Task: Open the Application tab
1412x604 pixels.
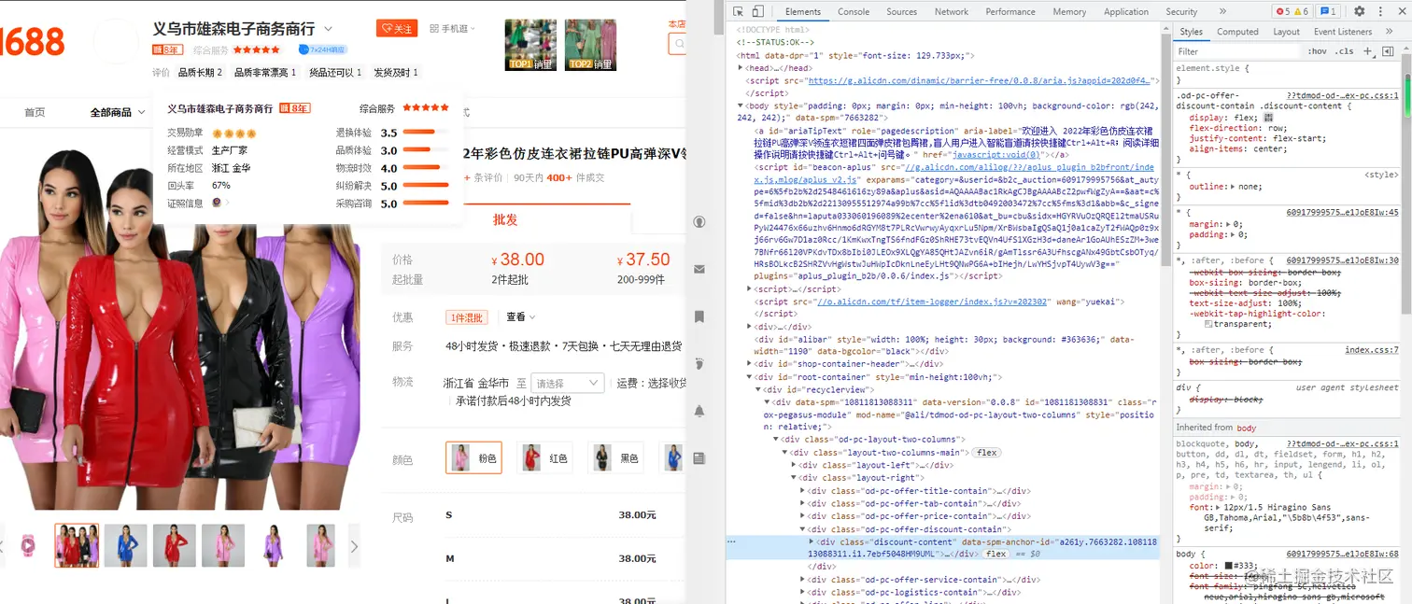Action: click(1125, 11)
